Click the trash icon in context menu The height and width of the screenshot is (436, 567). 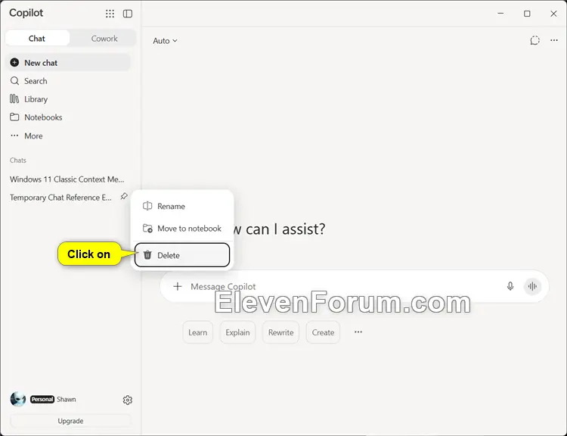147,255
